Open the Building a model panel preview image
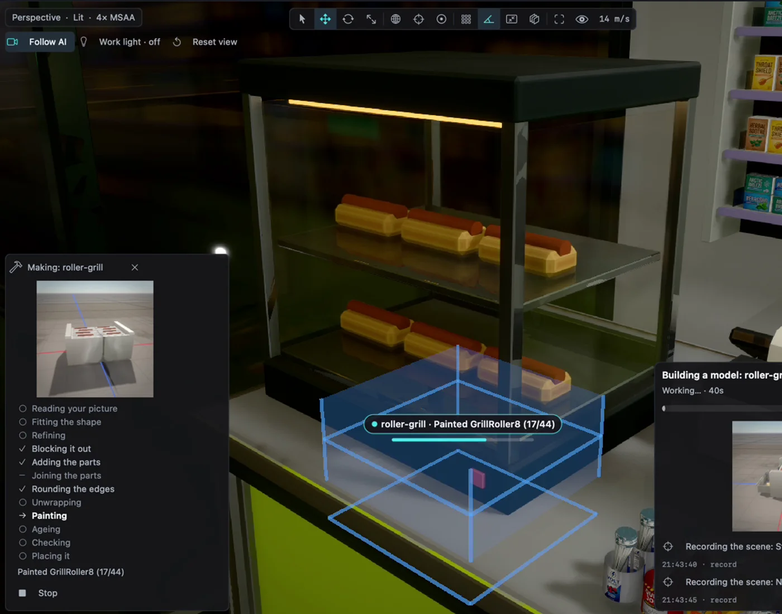 [x=757, y=476]
